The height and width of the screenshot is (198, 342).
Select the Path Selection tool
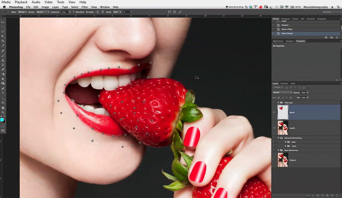point(3,98)
